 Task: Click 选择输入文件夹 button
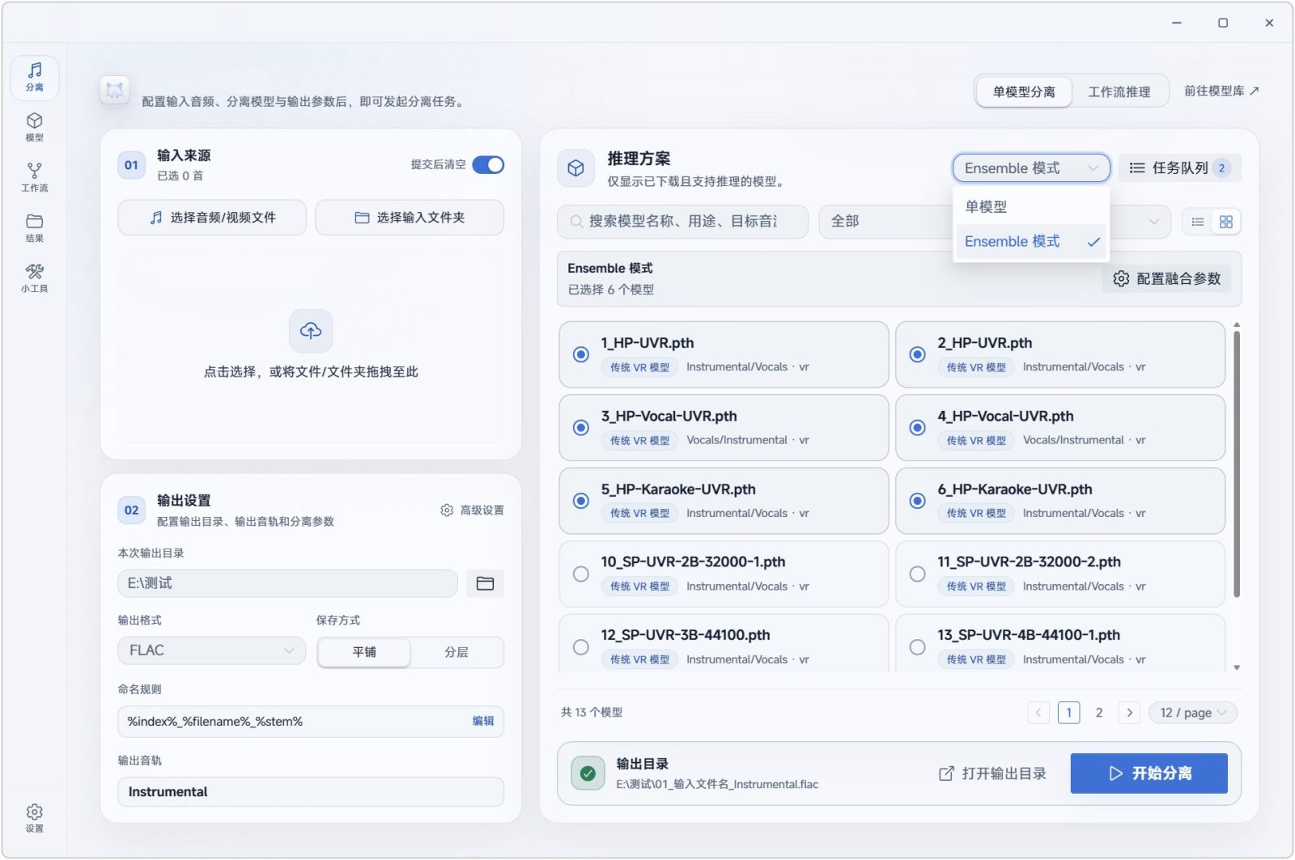pos(410,218)
